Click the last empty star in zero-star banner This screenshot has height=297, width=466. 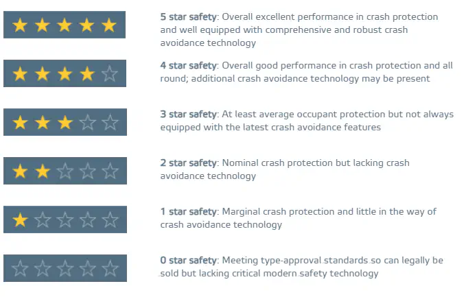(109, 268)
